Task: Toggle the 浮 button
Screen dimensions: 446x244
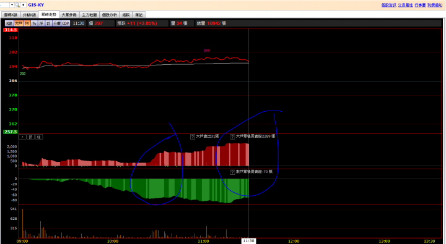Action: 42,23
